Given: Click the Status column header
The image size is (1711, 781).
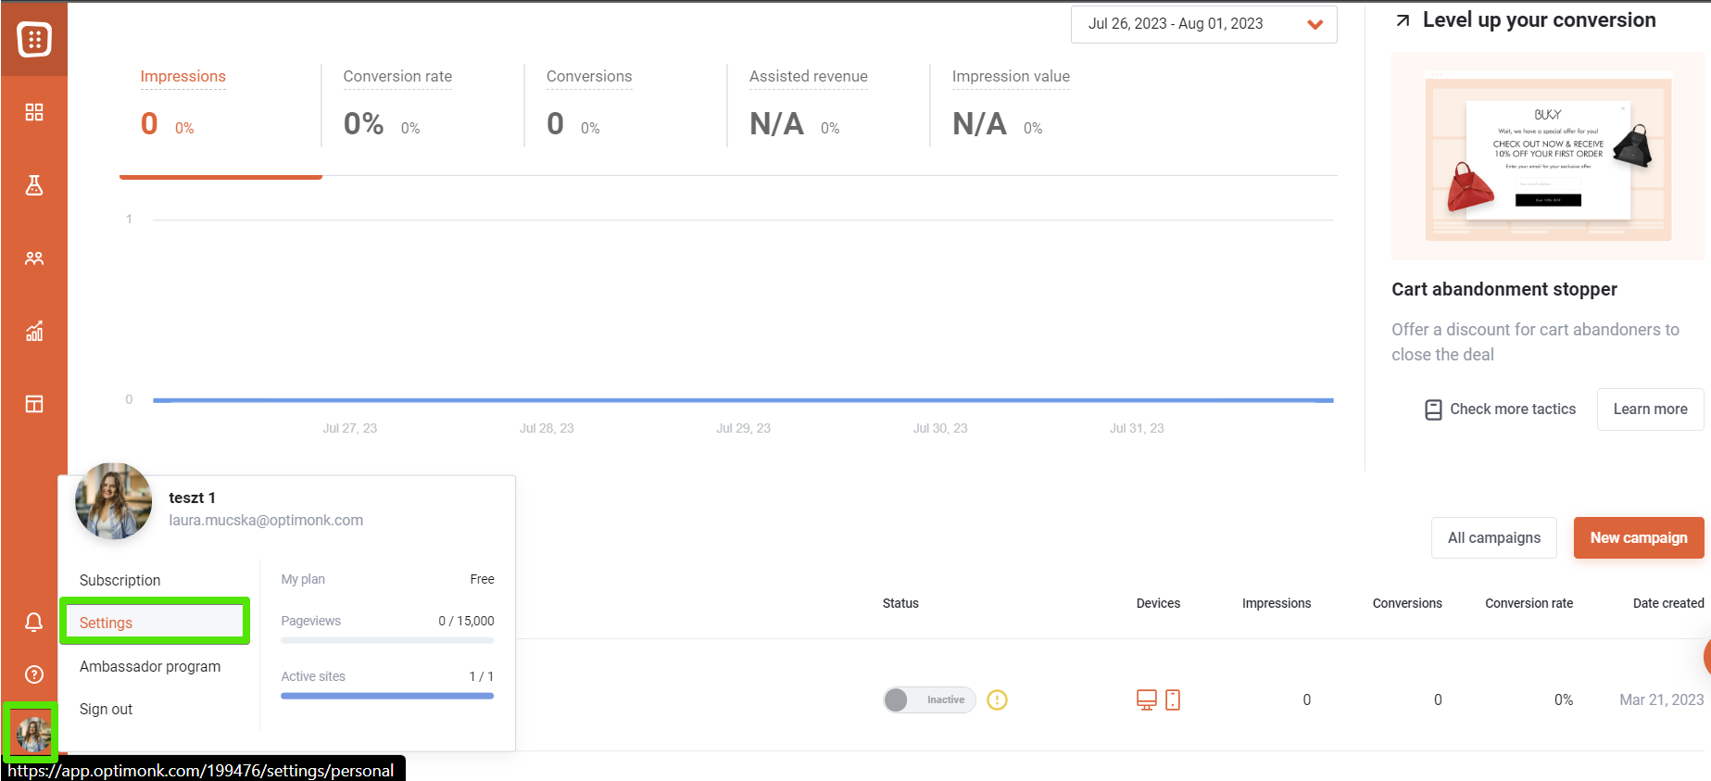Looking at the screenshot, I should pyautogui.click(x=900, y=603).
